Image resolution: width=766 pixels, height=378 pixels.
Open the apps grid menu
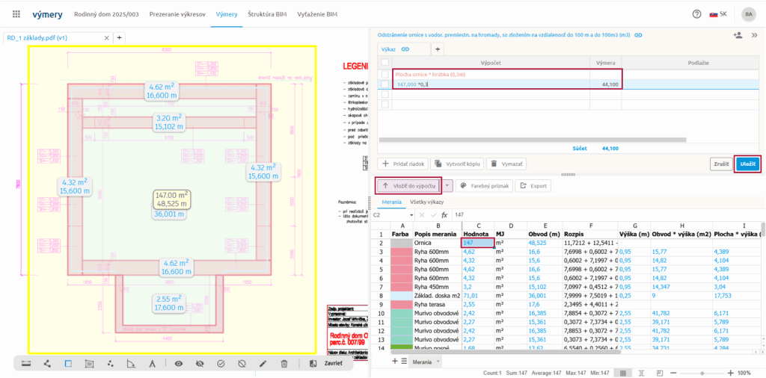click(16, 14)
